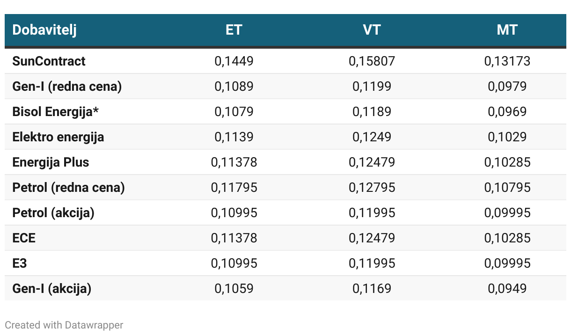
Task: Select the E3 row label
Action: [20, 263]
